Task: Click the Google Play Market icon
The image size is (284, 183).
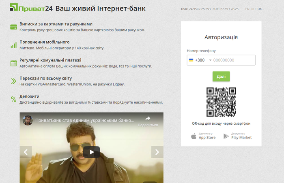Action: tap(226, 136)
